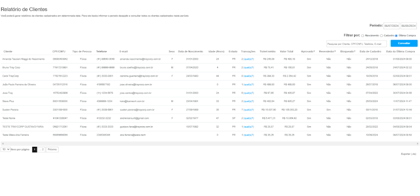Viewport: 420px width, 196px height.
Task: Open qual(is)? link for Steve Plus
Action: [249, 102]
